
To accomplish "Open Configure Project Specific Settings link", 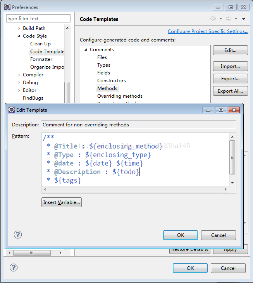I will coord(208,31).
